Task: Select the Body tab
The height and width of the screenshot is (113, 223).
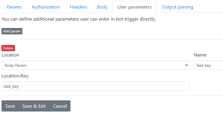Action: 102,7
